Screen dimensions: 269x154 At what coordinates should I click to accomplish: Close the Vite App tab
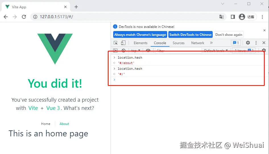tap(65, 7)
